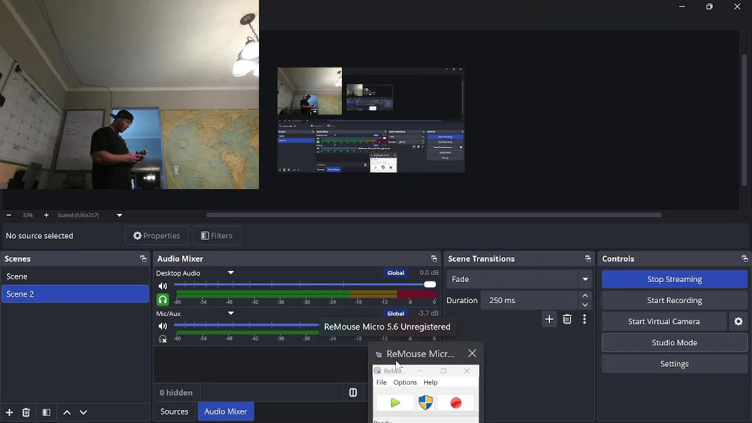
Task: Select Scene 2 in Scenes list
Action: [75, 294]
